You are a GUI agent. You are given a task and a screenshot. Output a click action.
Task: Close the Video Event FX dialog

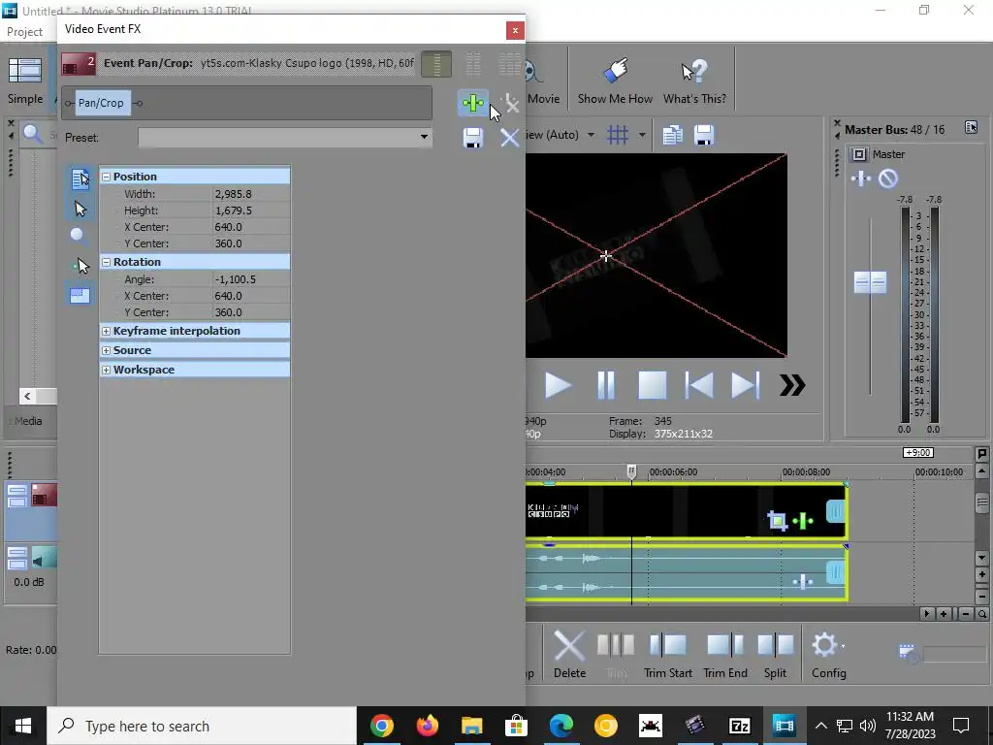point(515,30)
